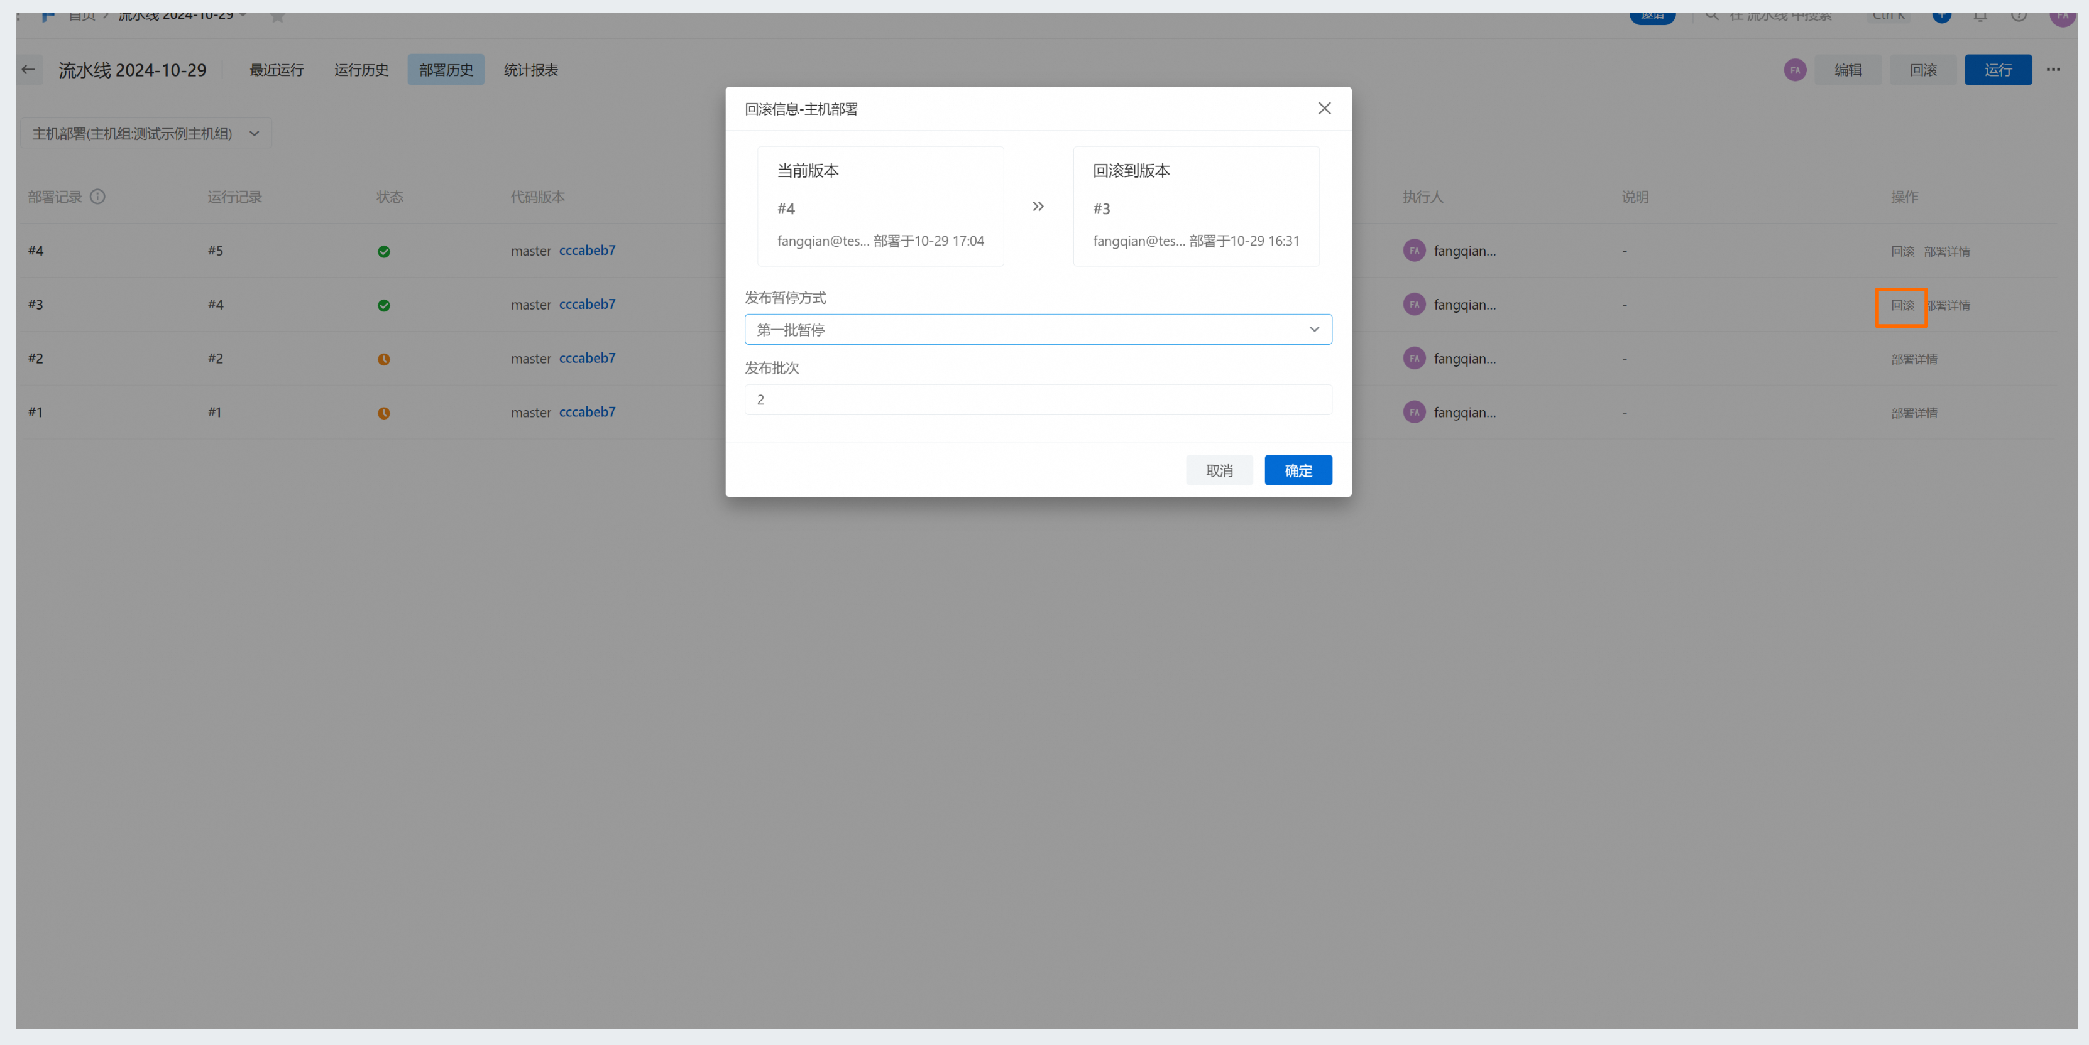Open the 统计报表 tab
Image resolution: width=2089 pixels, height=1045 pixels.
(x=531, y=70)
